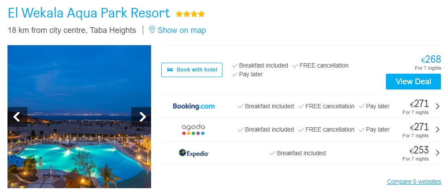Open Compare 6 websites link
This screenshot has height=193, width=448.
pos(414,182)
